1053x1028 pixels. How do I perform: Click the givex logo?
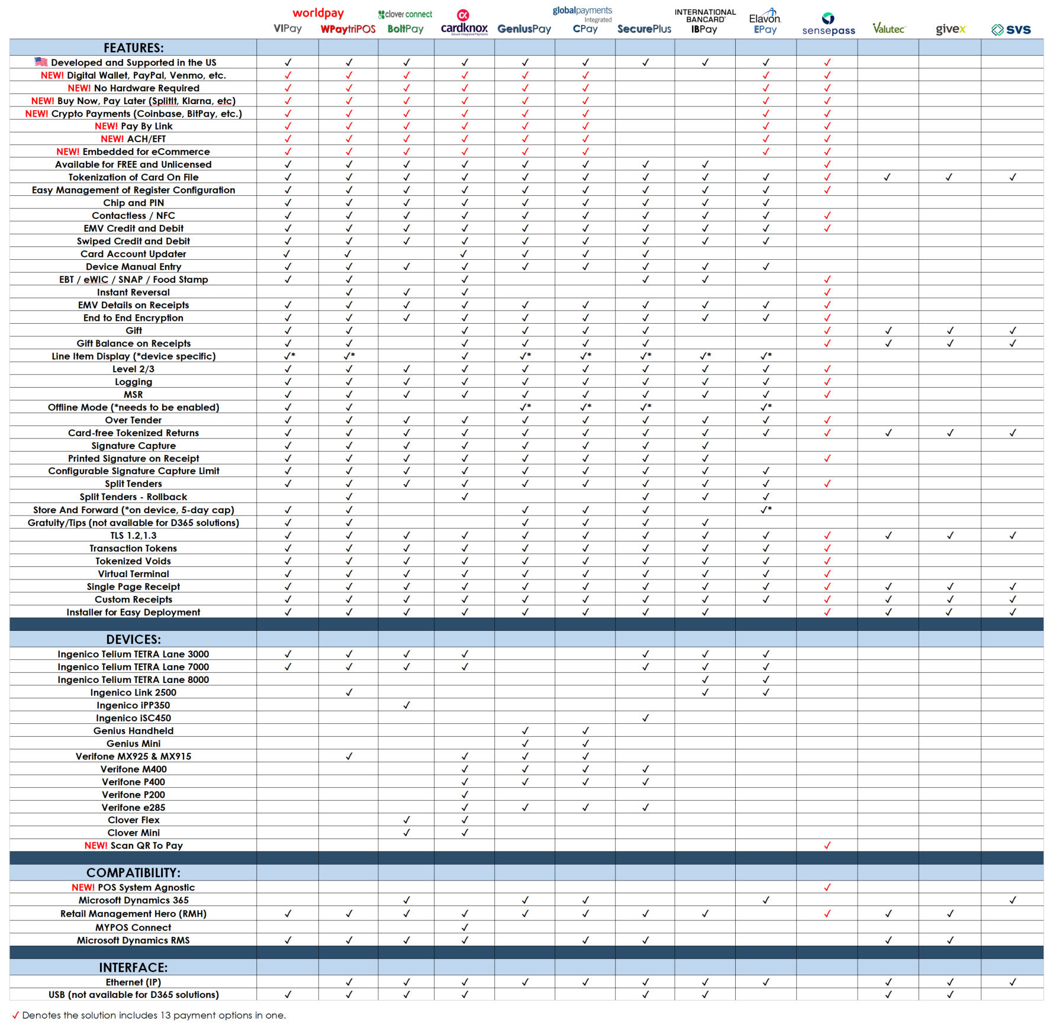[951, 29]
